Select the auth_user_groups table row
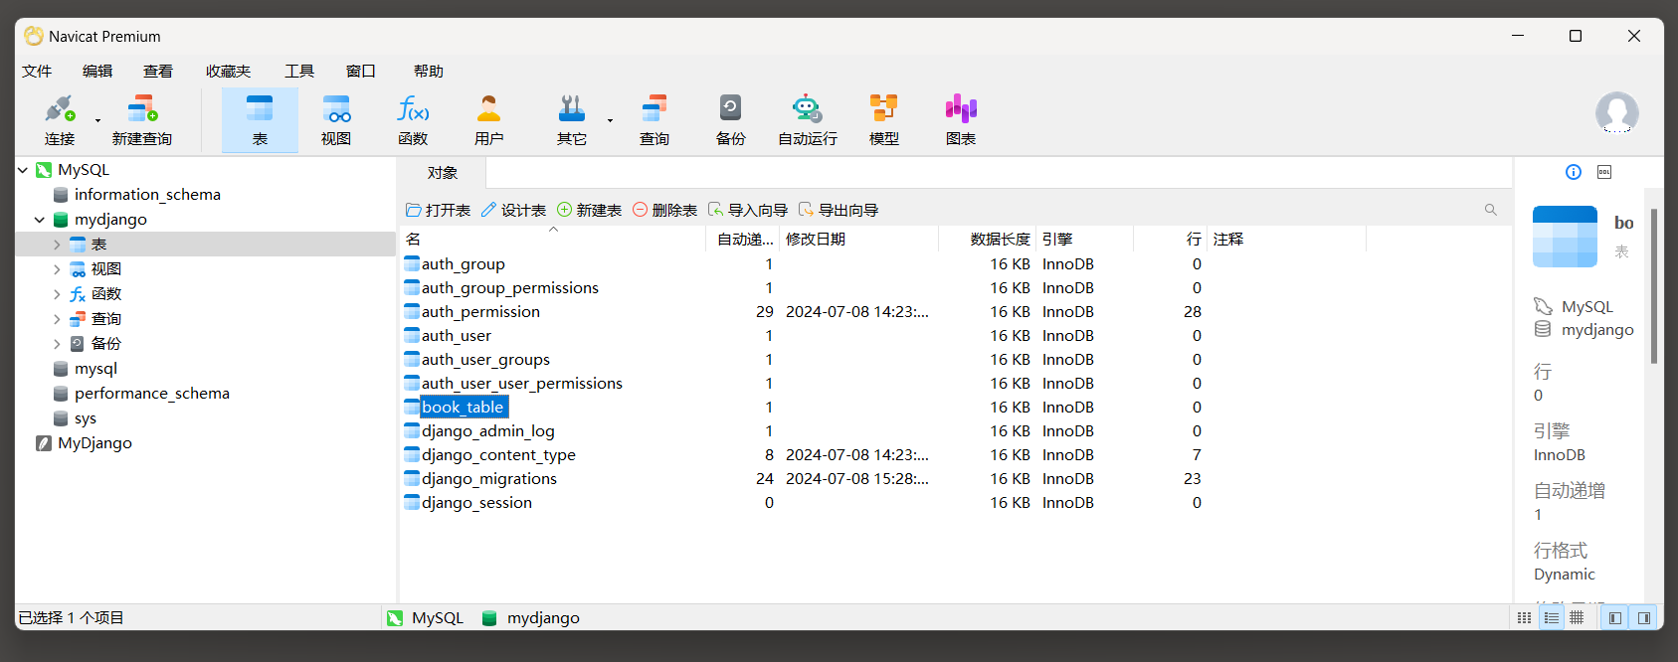 [x=485, y=360]
